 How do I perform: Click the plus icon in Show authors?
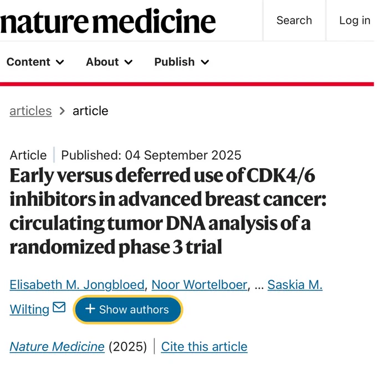tap(90, 309)
